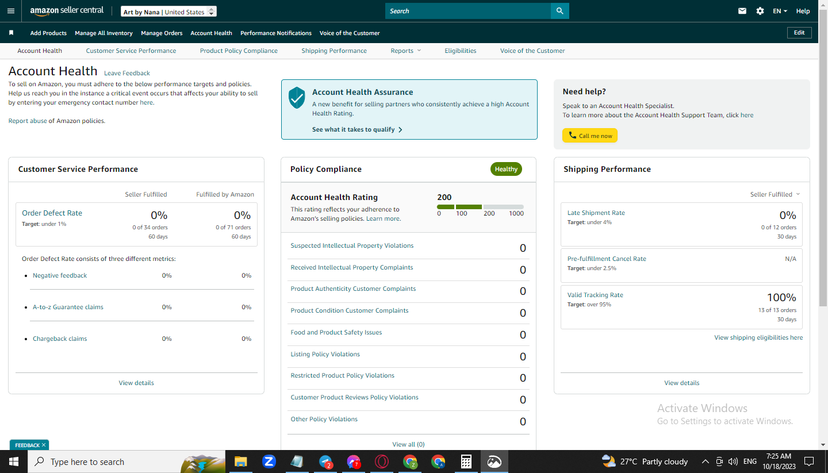This screenshot has width=828, height=473.
Task: Click the Leave Feedback link
Action: (127, 73)
